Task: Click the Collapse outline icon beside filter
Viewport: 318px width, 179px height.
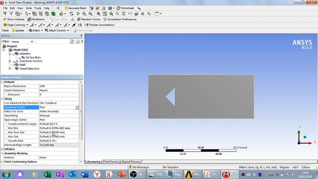Action: 78,41
